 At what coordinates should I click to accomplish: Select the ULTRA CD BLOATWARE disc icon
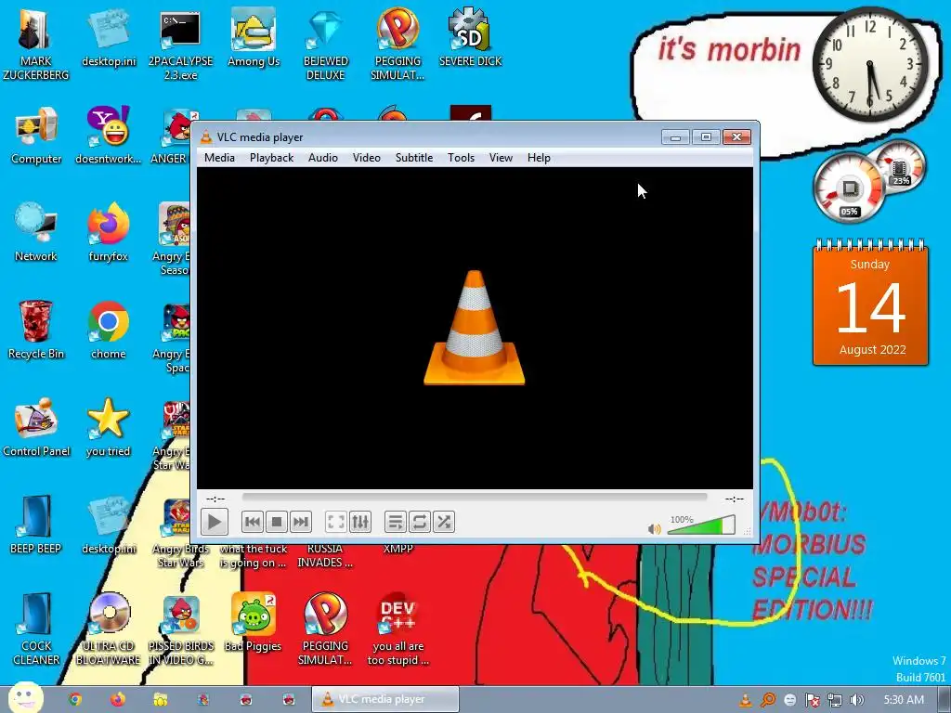pos(108,629)
